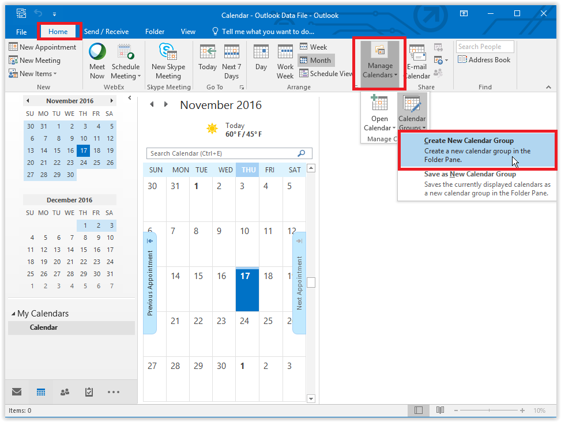Open the File tab
This screenshot has height=422, width=561.
tap(21, 32)
